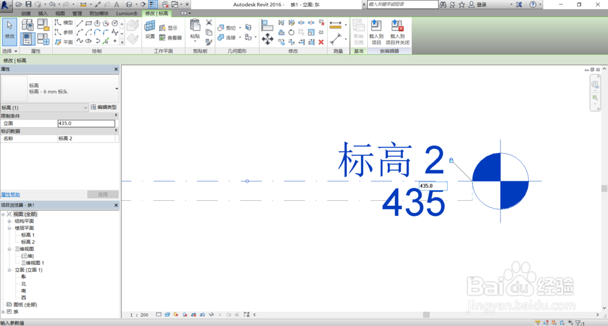Collapse the 限制条件 section
This screenshot has width=608, height=326.
coord(116,116)
